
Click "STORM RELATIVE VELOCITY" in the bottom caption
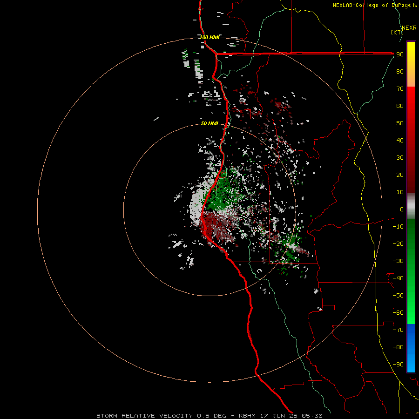pyautogui.click(x=144, y=416)
